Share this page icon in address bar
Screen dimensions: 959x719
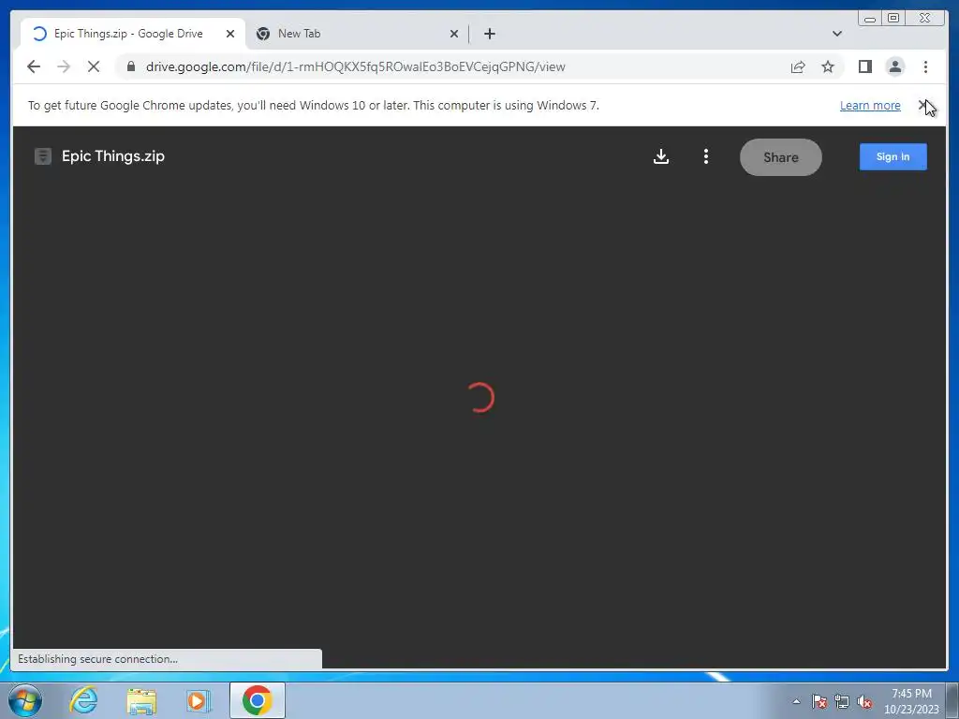[798, 66]
